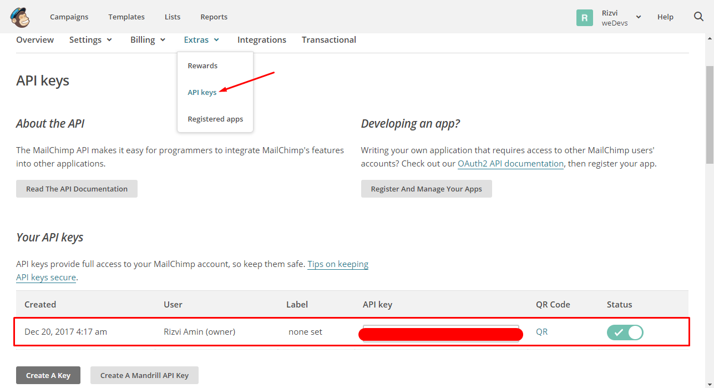Go to Campaigns in top navigation

69,17
